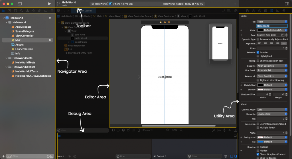Zoom in the storyboard canvas
292x159 pixels.
(181, 130)
